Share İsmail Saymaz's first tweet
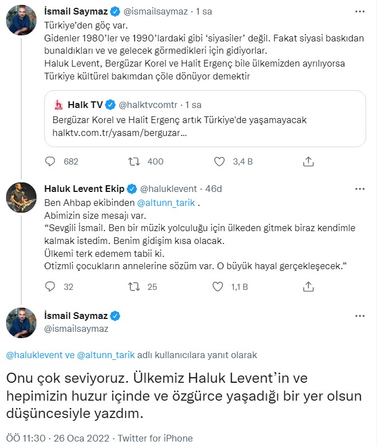Screen dimensions: 379x446 (308, 161)
